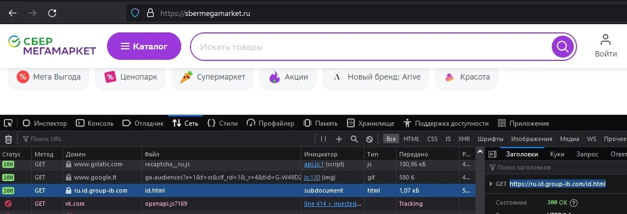Switch to the Профайлер tab
This screenshot has width=627, height=214.
coord(270,123)
